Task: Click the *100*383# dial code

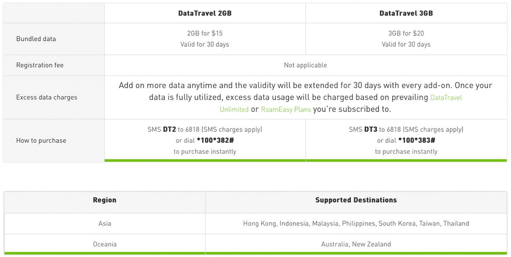Action: click(x=416, y=140)
